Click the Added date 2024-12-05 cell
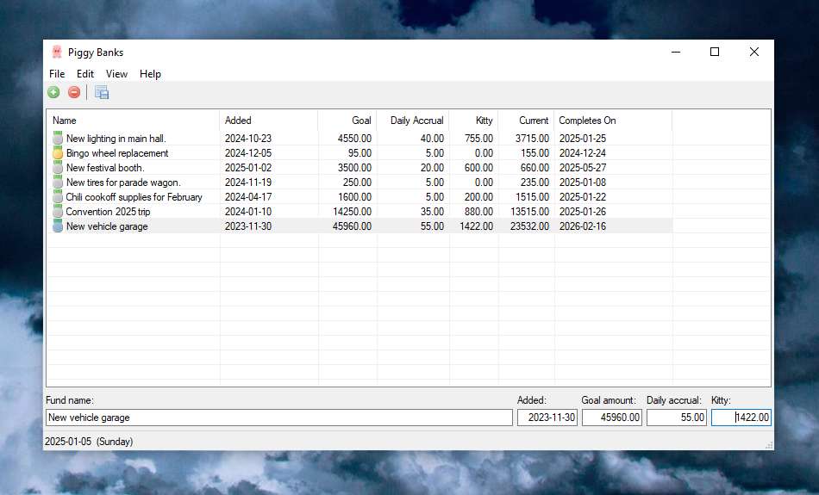The height and width of the screenshot is (495, 819). tap(248, 153)
